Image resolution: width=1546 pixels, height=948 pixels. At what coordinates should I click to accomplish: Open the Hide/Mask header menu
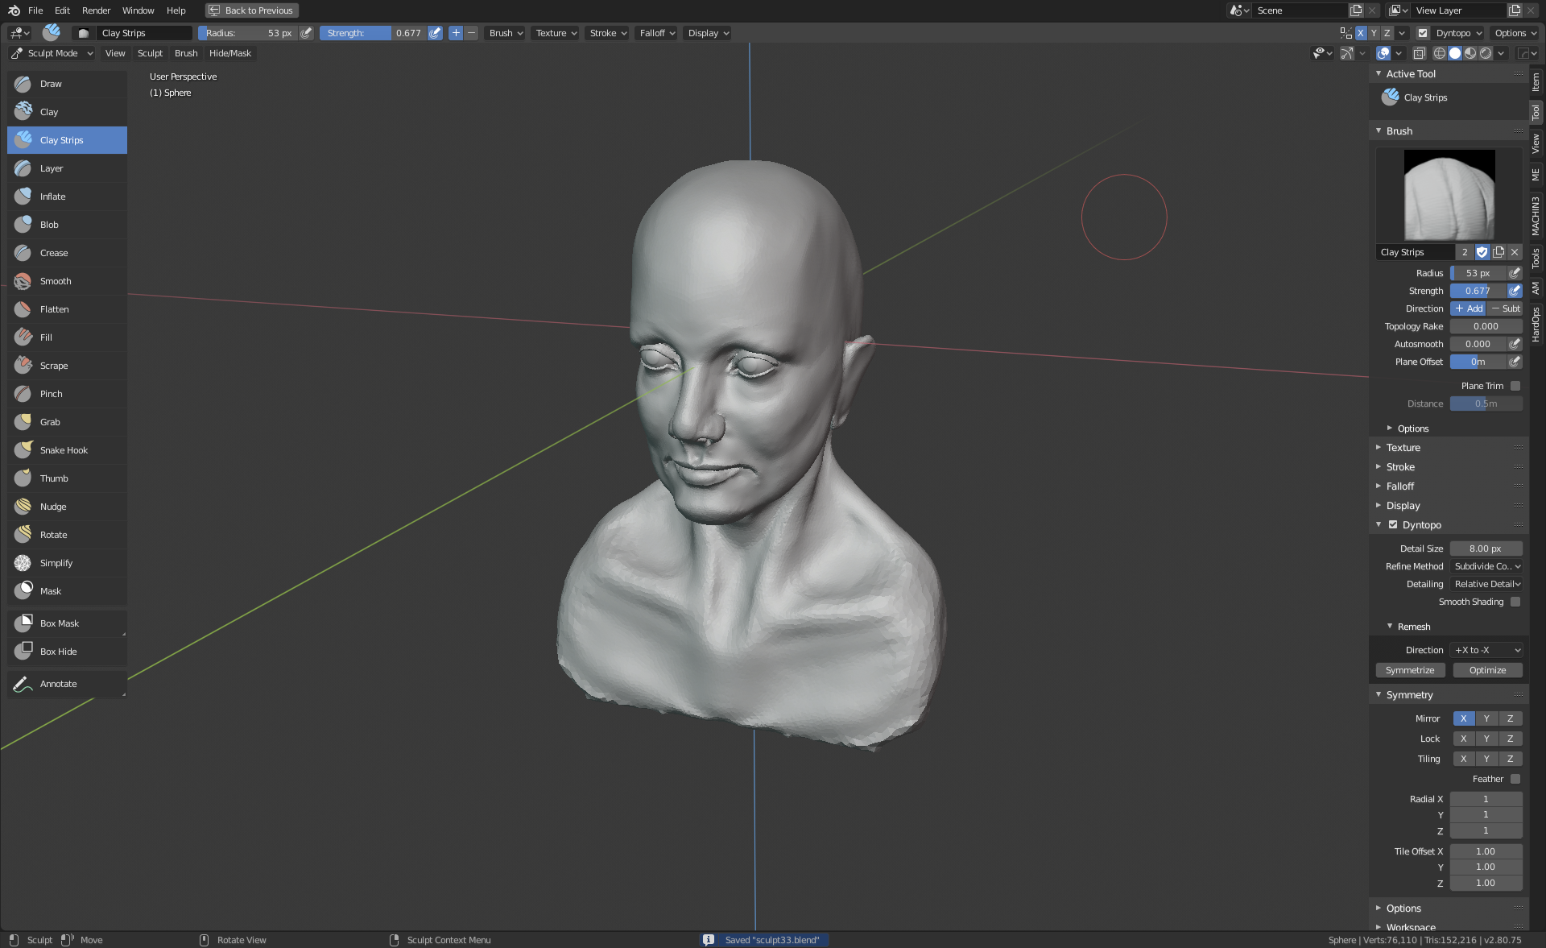click(x=230, y=53)
